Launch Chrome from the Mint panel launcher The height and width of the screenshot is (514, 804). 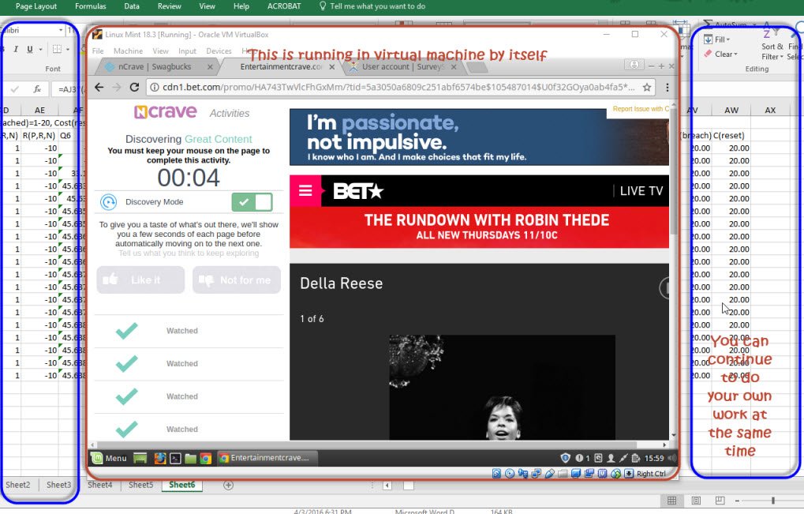click(x=206, y=458)
